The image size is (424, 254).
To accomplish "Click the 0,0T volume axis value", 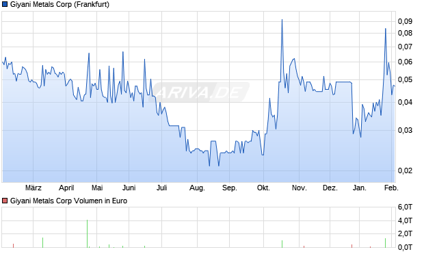I will [405, 247].
